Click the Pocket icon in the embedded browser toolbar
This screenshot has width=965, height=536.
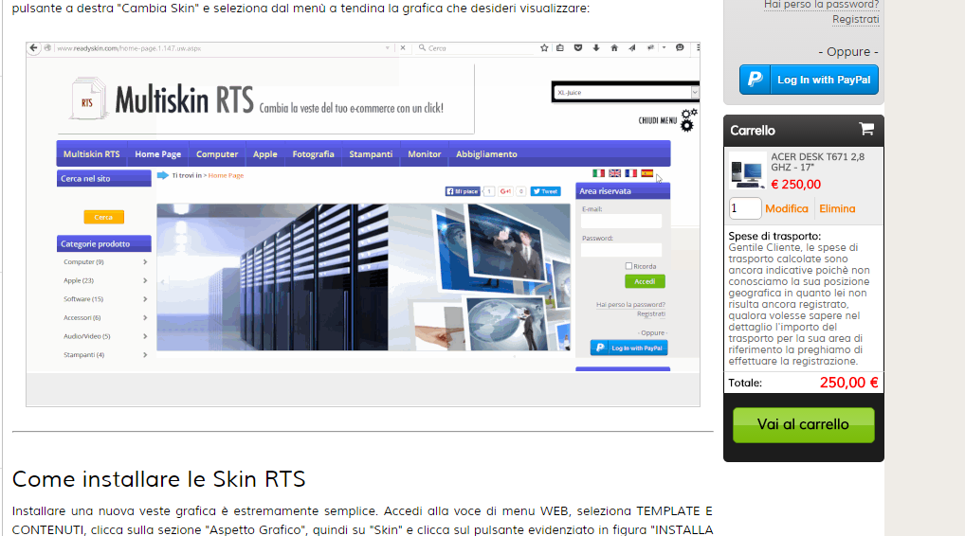[x=578, y=48]
